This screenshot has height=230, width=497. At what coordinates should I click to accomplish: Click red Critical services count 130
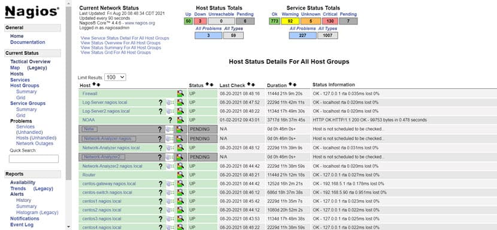click(330, 21)
